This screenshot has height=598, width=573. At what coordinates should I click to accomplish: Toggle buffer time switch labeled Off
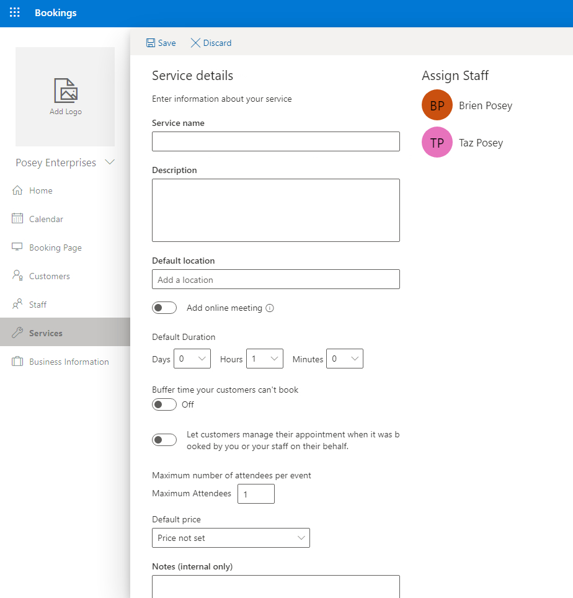click(x=164, y=404)
